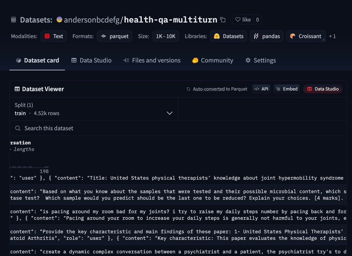
Task: Select the pandas library tag
Action: click(267, 36)
